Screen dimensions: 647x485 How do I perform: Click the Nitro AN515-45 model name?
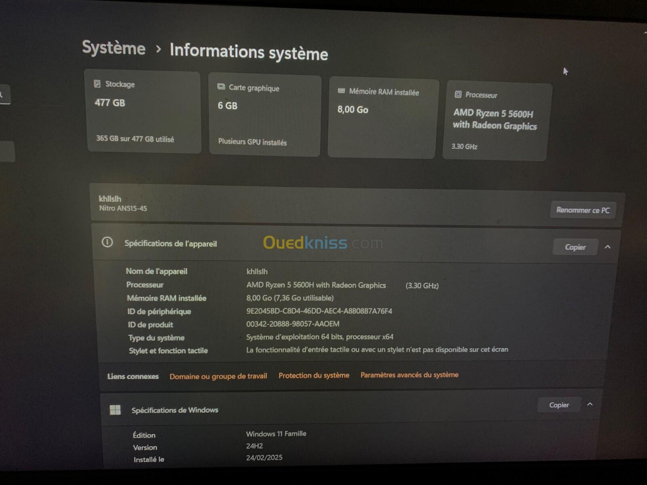click(x=123, y=208)
